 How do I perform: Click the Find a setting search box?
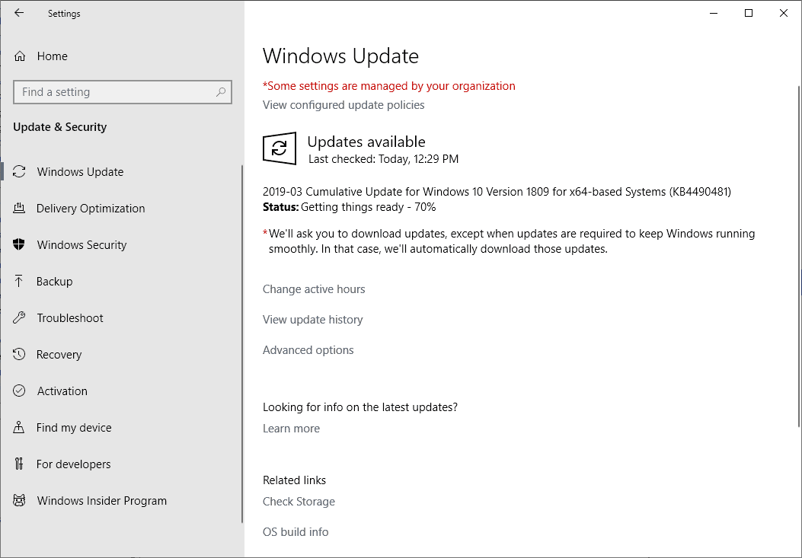[x=122, y=91]
